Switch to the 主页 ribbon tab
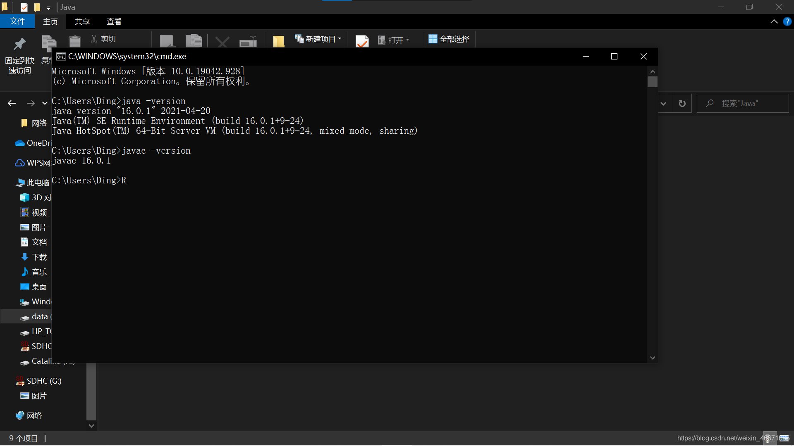The height and width of the screenshot is (446, 794). click(50, 21)
